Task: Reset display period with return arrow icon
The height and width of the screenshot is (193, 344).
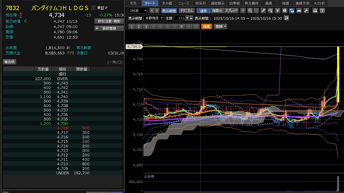Action: tap(286, 18)
